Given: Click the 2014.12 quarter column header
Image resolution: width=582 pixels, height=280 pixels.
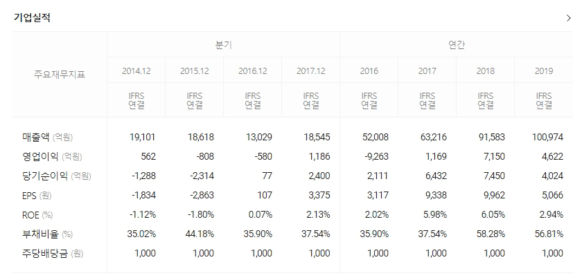Looking at the screenshot, I should pyautogui.click(x=136, y=71).
